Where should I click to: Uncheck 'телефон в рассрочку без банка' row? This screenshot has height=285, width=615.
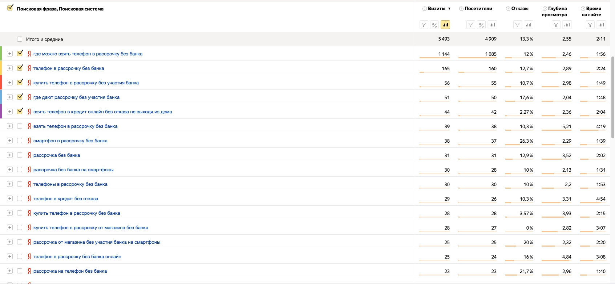20,68
